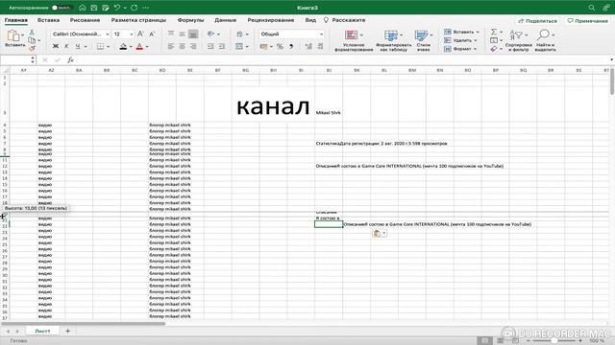Toggle center text alignment
The width and height of the screenshot is (615, 345).
[182, 47]
